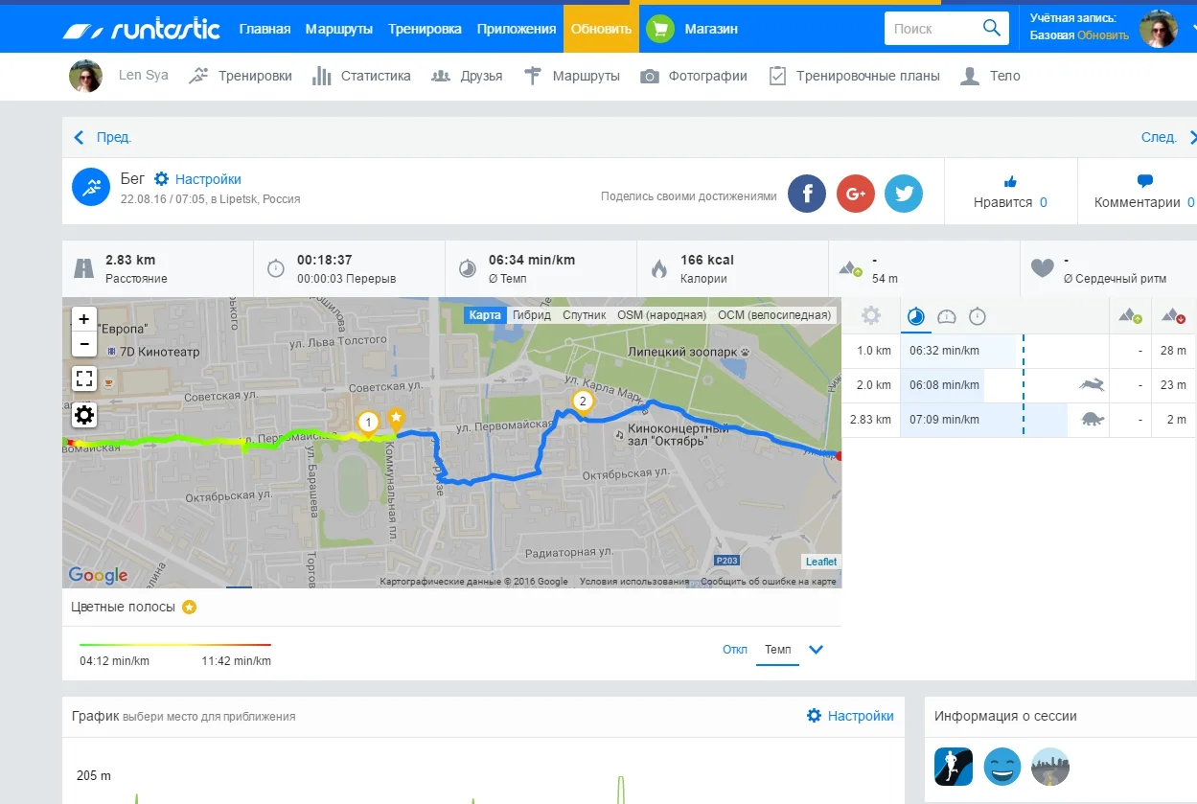Screen dimensions: 1197x804
Task: Share run on Facebook
Action: click(x=808, y=195)
